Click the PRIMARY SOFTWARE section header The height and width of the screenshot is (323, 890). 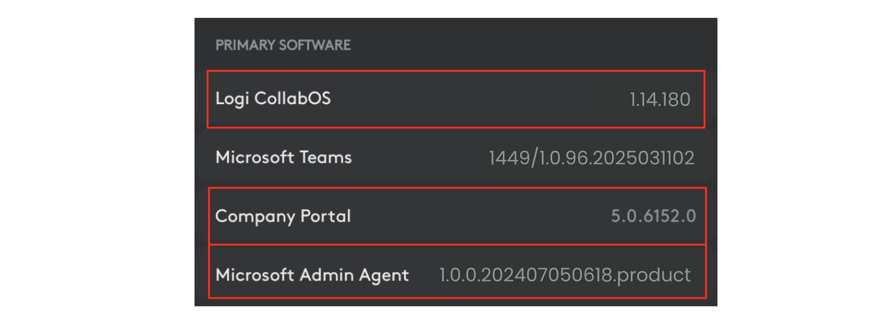(283, 45)
